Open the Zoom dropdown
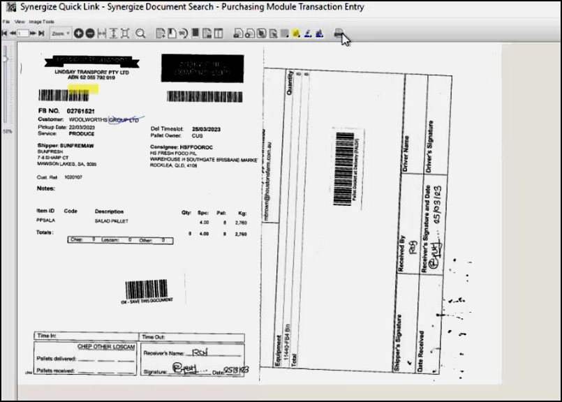This screenshot has height=402, width=562. (x=60, y=33)
